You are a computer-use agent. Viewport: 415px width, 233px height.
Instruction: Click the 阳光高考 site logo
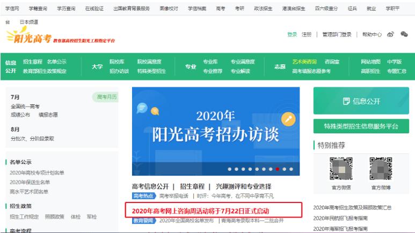pyautogui.click(x=60, y=36)
